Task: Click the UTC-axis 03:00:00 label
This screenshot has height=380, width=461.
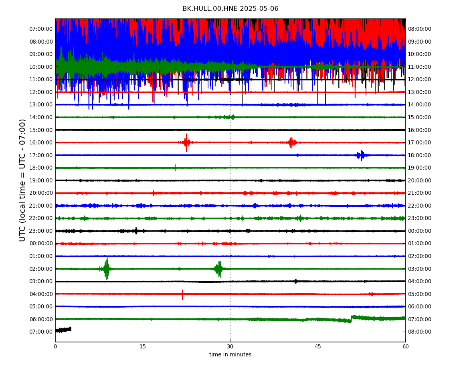Action: point(41,282)
